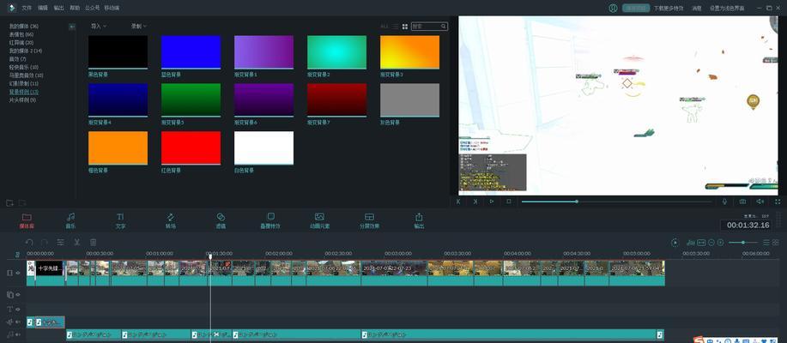Open clip edit settings sliders icon
787x343 pixels.
click(60, 242)
